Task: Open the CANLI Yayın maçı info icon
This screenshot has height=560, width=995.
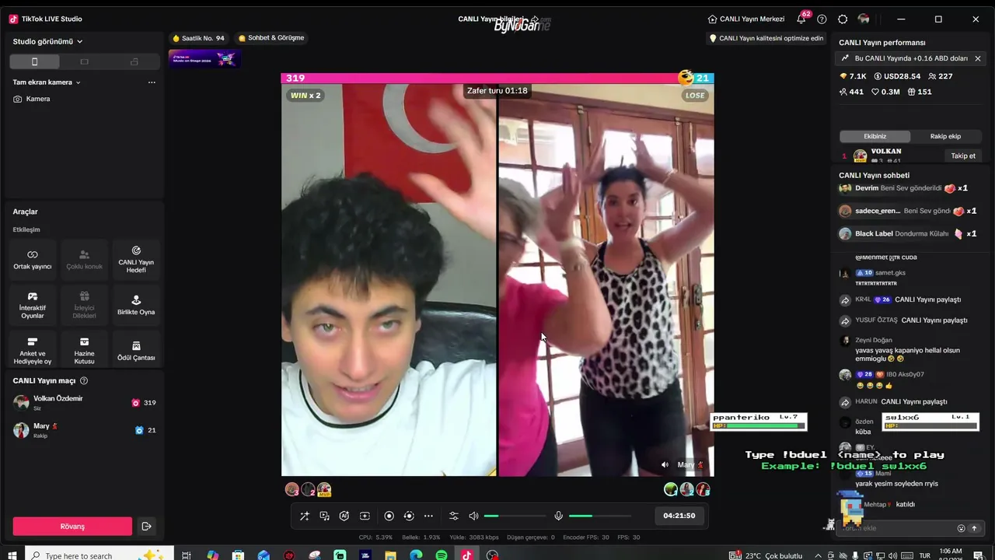Action: click(84, 381)
